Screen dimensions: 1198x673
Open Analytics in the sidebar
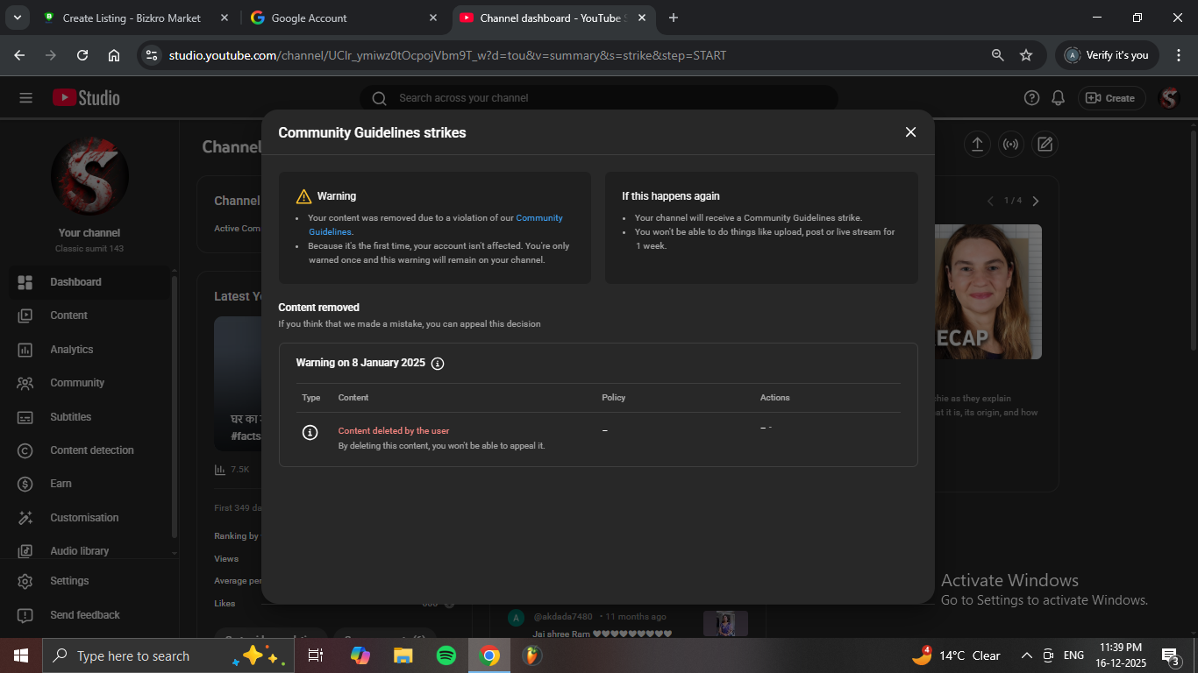coord(71,350)
